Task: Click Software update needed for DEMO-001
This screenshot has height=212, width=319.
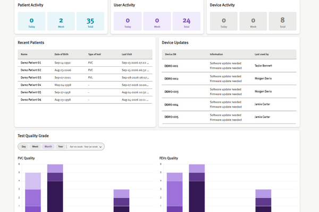Action: [x=225, y=63]
